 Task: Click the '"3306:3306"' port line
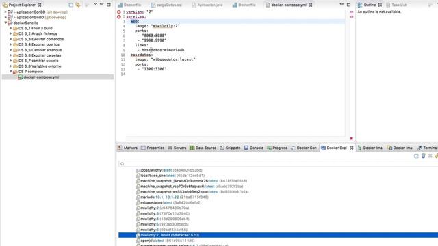pyautogui.click(x=154, y=69)
